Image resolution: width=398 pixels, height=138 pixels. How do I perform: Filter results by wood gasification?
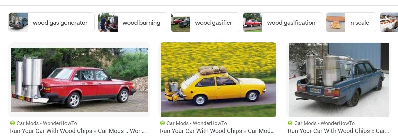click(x=282, y=22)
